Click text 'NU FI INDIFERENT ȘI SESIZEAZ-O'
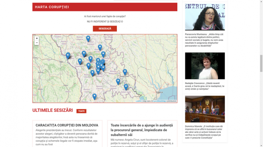263x147 pixels. [105, 22]
